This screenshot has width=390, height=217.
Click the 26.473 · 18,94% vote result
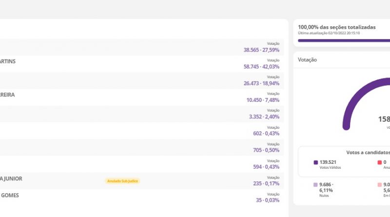pos(261,83)
